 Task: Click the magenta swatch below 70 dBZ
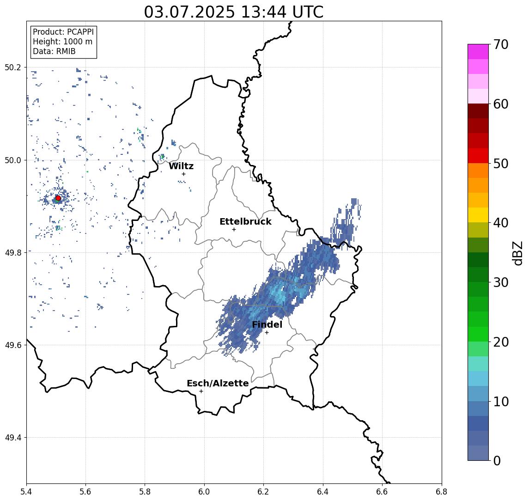[478, 52]
